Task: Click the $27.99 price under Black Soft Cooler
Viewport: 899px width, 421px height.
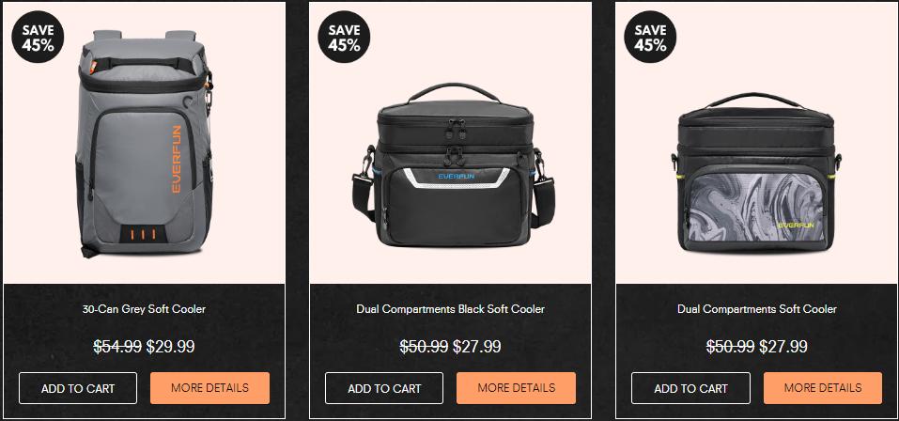Action: [477, 347]
